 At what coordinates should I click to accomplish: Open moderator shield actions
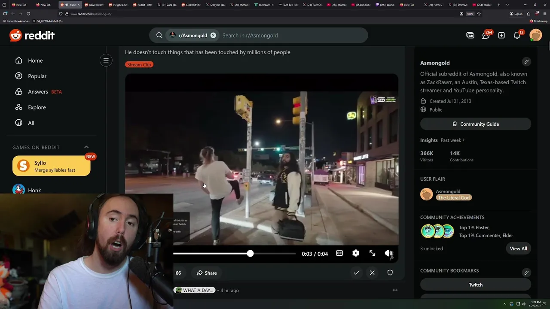tap(390, 273)
